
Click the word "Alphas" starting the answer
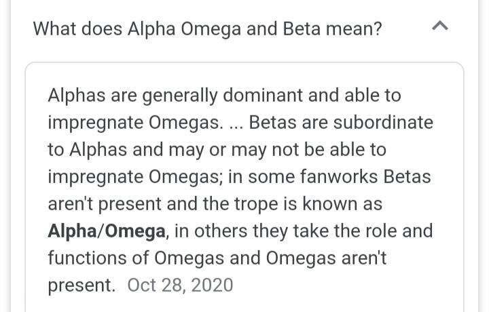coord(76,95)
